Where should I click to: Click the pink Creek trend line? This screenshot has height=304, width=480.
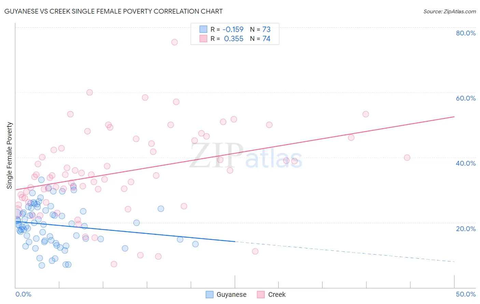[235, 153]
